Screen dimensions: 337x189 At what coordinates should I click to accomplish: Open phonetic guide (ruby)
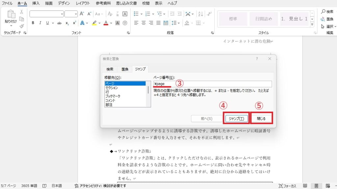(x=117, y=14)
